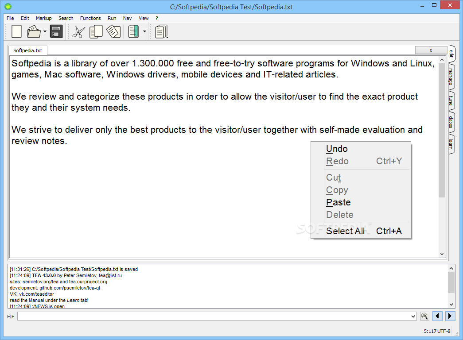Find next with the right arrow button
The image size is (463, 340).
[x=450, y=316]
